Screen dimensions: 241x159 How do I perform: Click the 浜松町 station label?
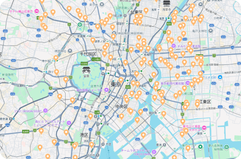pos(88,141)
